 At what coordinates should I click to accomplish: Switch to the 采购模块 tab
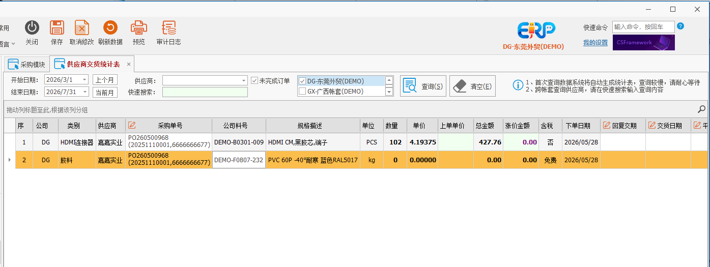click(27, 65)
